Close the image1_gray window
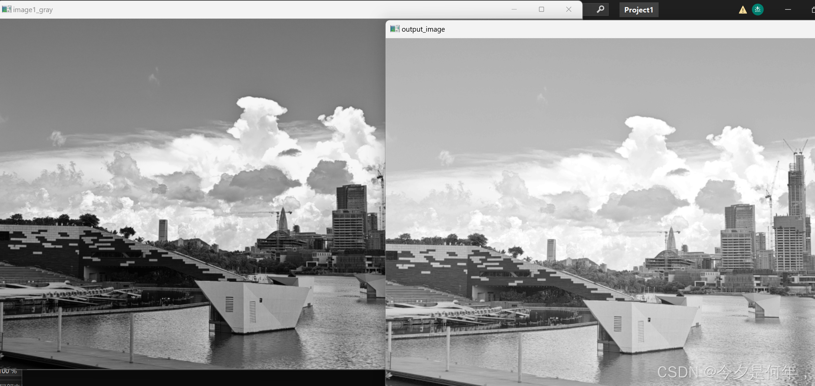Image resolution: width=815 pixels, height=386 pixels. pos(569,9)
